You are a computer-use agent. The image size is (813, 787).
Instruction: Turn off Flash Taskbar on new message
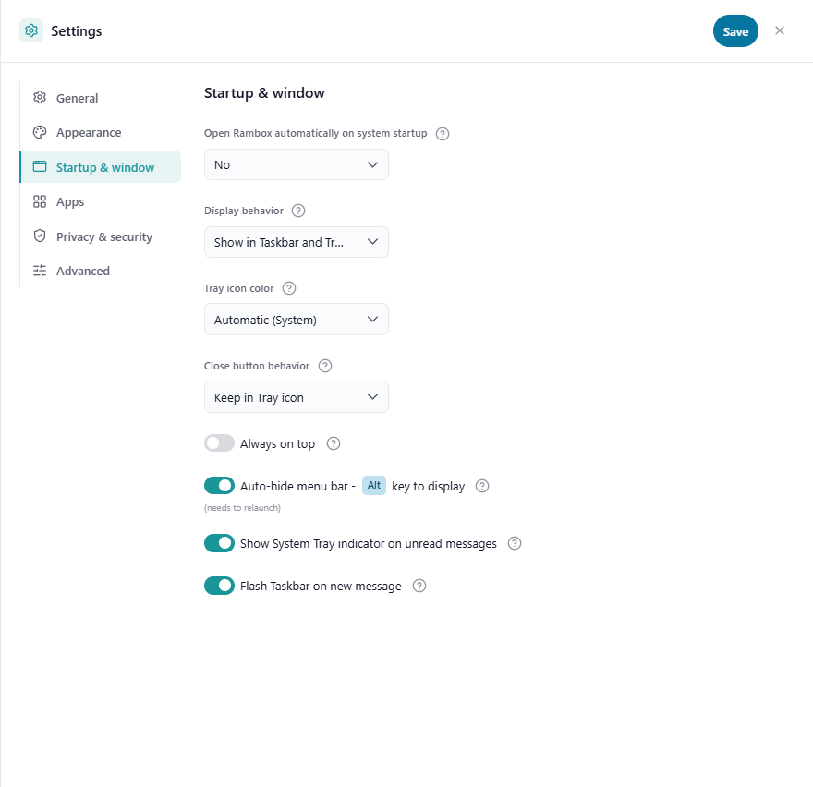(219, 586)
